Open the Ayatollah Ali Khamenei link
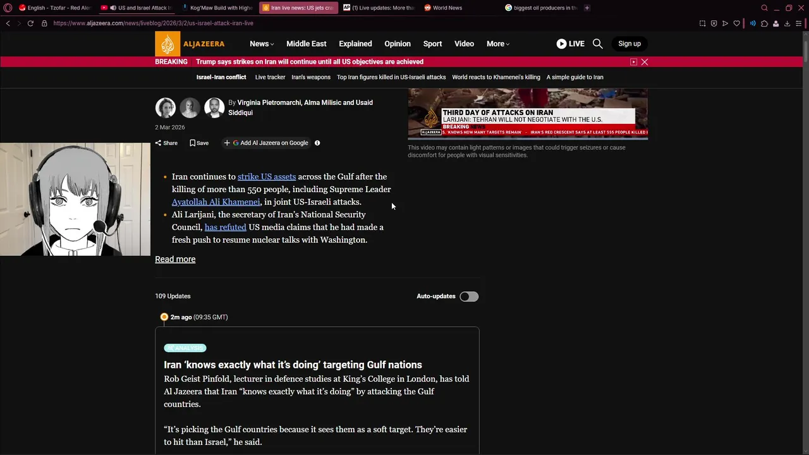809x455 pixels. [216, 202]
